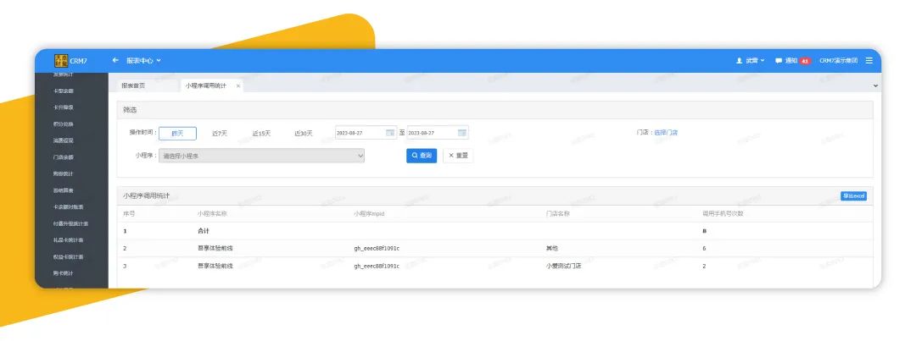
Task: Select the 昨天 time filter
Action: 177,134
